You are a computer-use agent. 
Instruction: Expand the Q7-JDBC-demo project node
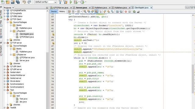(x=5, y=16)
